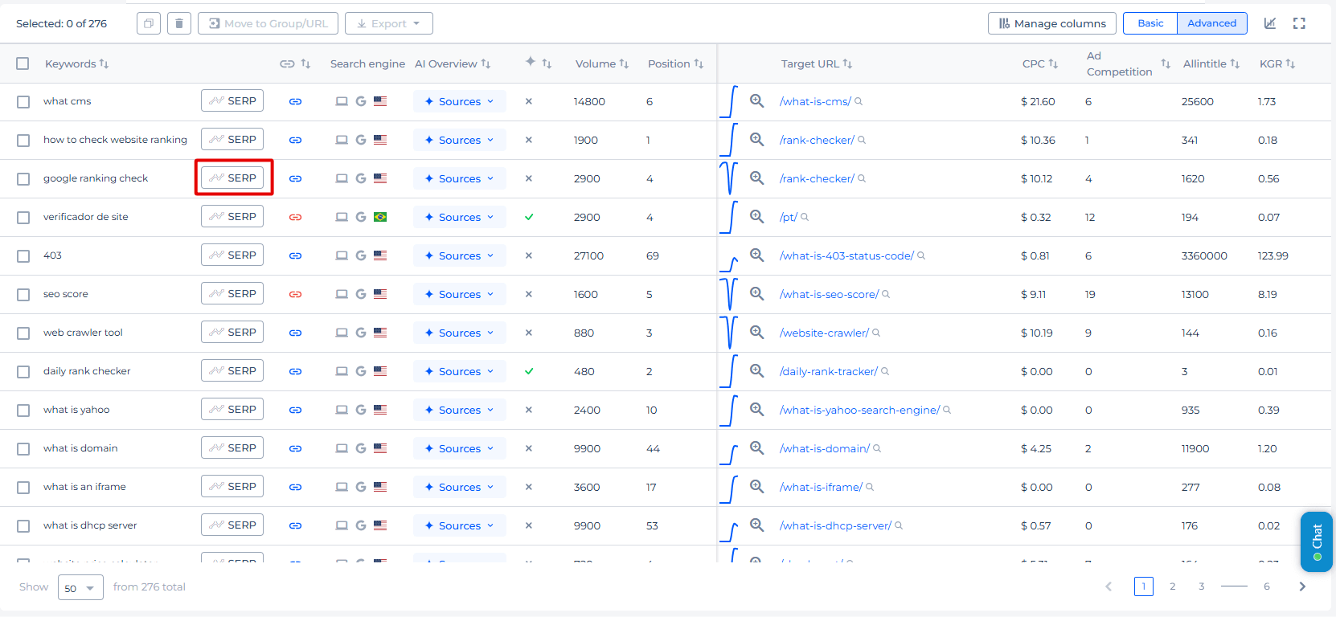1336x617 pixels.
Task: Click Manage columns button
Action: 1052,23
